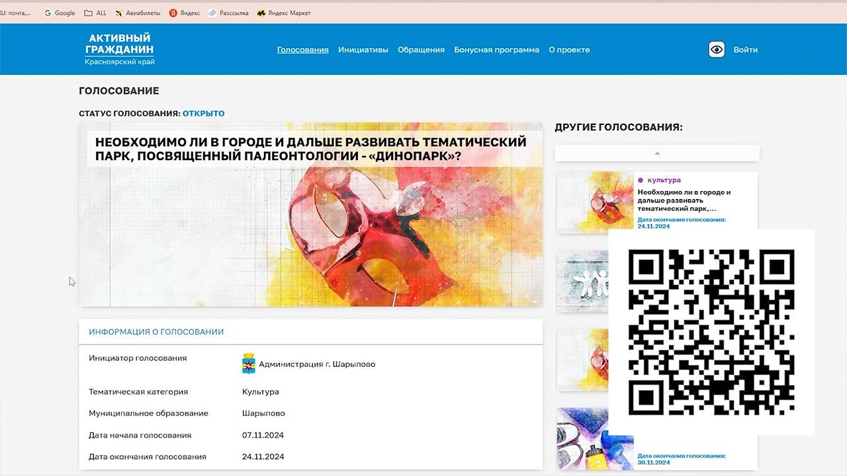Click the QR code overlay

(x=711, y=332)
